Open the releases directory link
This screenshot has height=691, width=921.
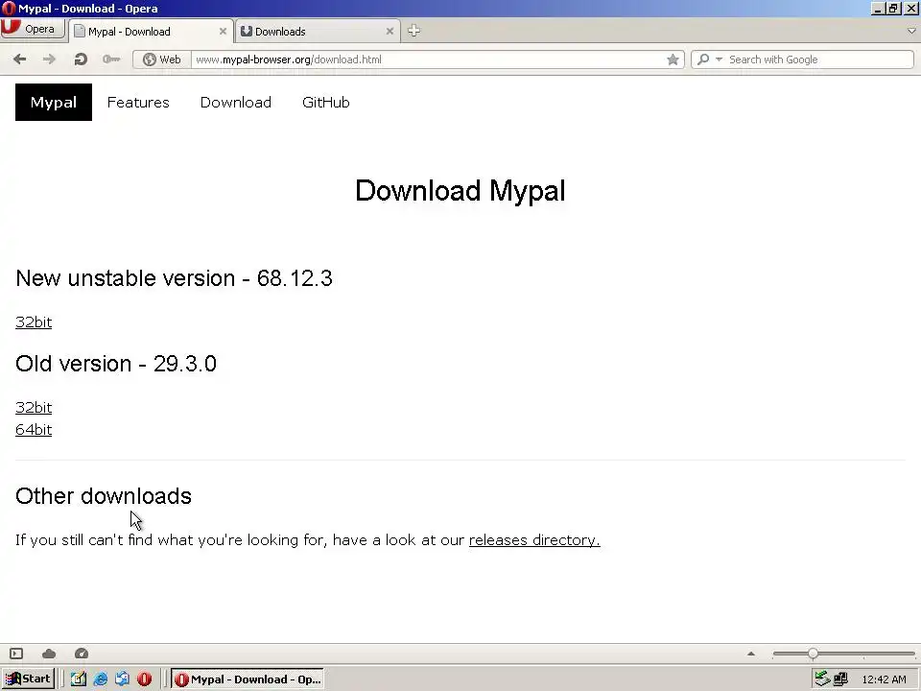tap(534, 540)
